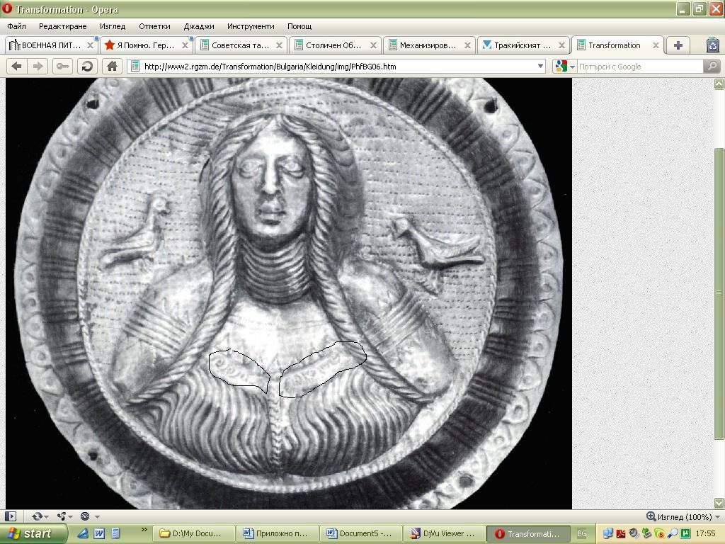725x544 pixels.
Task: Click the Windows start button
Action: click(33, 533)
